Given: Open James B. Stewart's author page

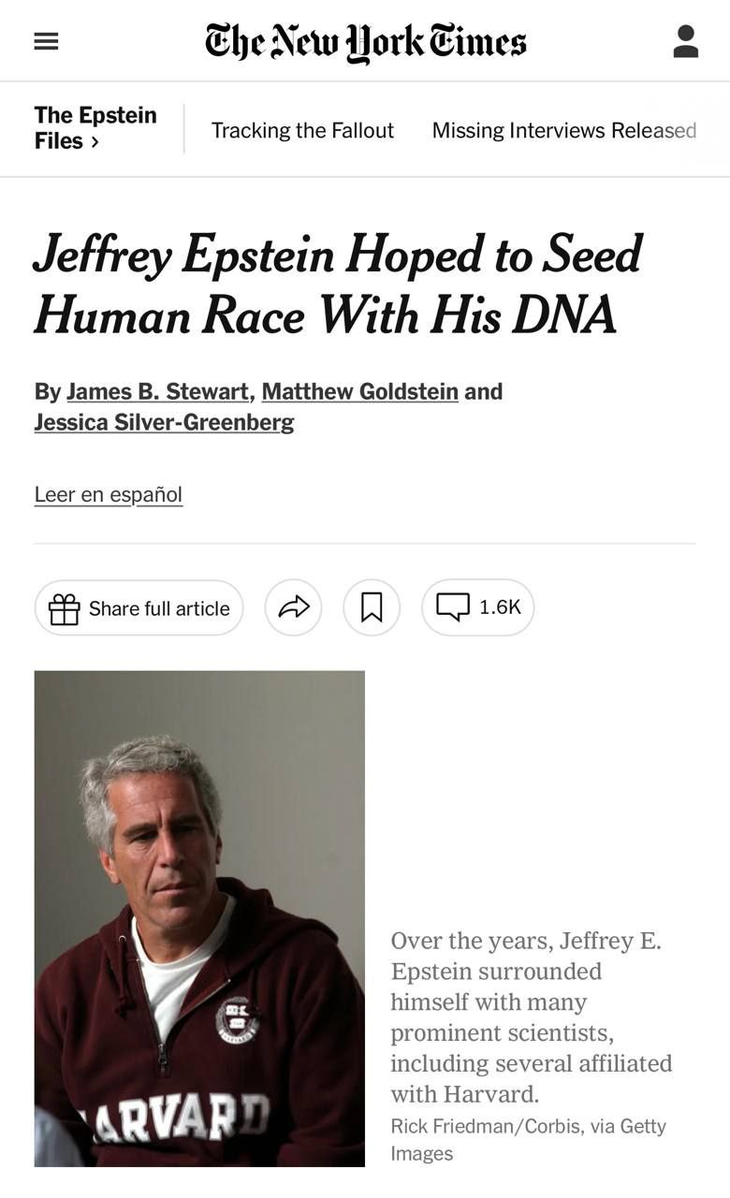Looking at the screenshot, I should coord(157,391).
